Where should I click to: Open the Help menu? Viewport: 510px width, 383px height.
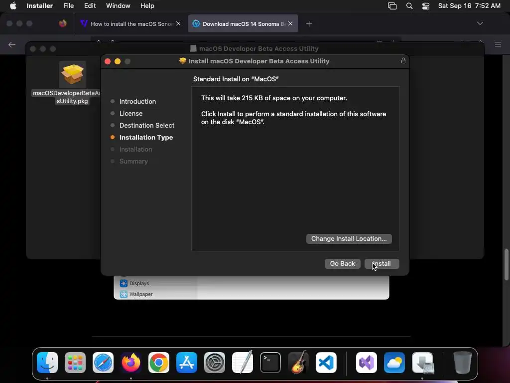pos(147,6)
